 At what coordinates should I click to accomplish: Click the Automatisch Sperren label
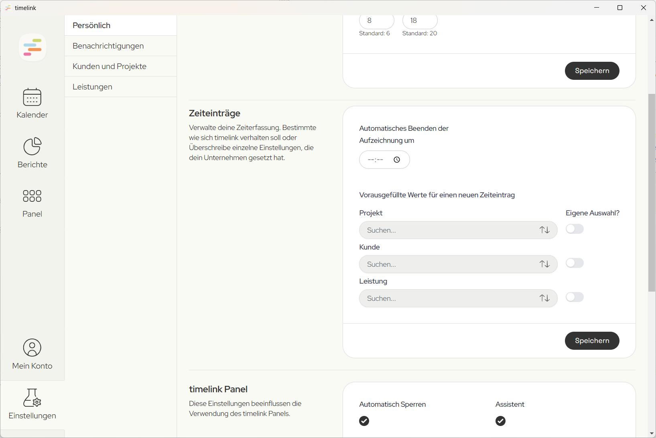pos(392,404)
